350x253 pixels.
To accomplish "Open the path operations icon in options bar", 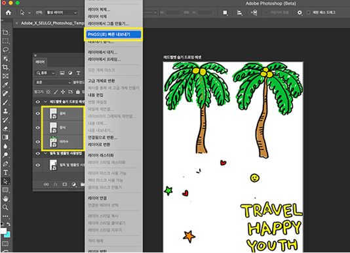I will point(225,12).
